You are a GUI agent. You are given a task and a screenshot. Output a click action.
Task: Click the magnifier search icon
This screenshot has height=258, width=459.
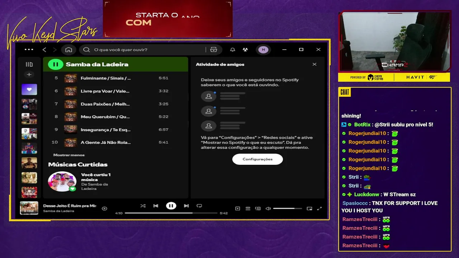click(x=86, y=50)
